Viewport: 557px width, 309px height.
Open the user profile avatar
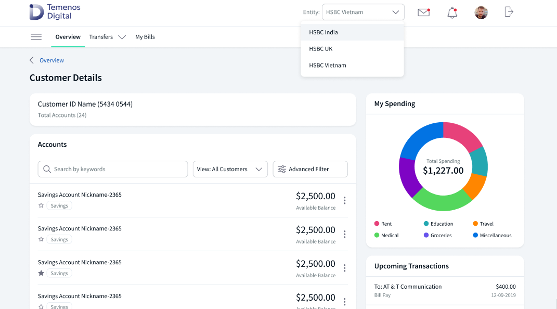click(x=481, y=12)
